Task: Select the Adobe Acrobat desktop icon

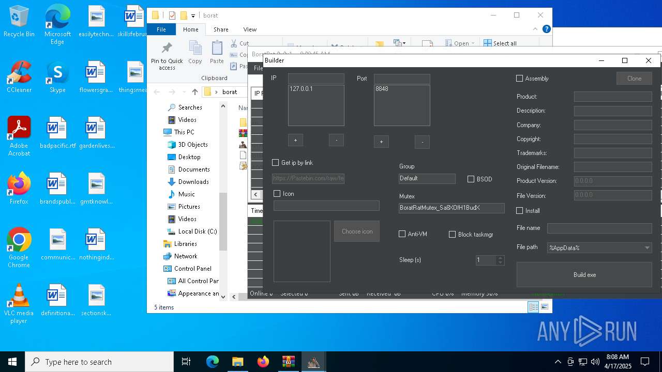Action: 19,136
